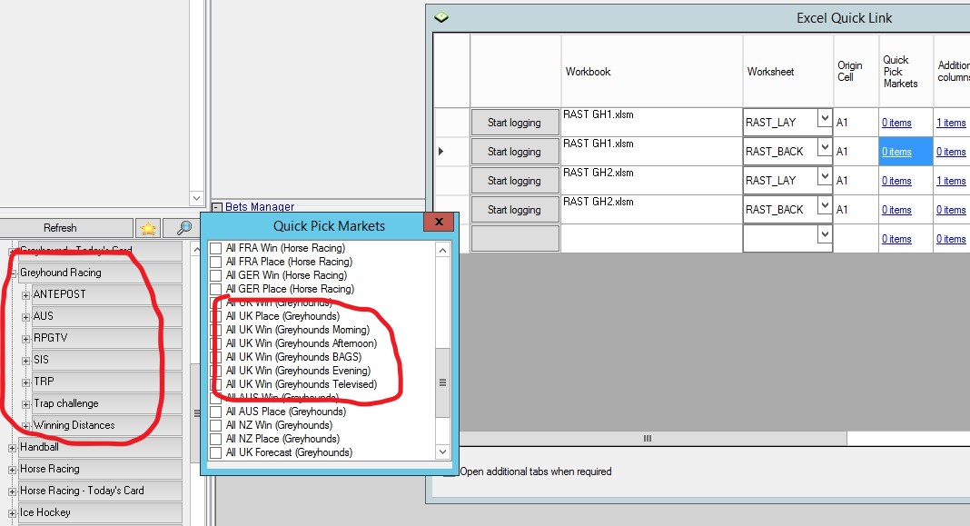Enable All NZ Win (Greyhounds) checkbox
The width and height of the screenshot is (970, 526).
216,425
